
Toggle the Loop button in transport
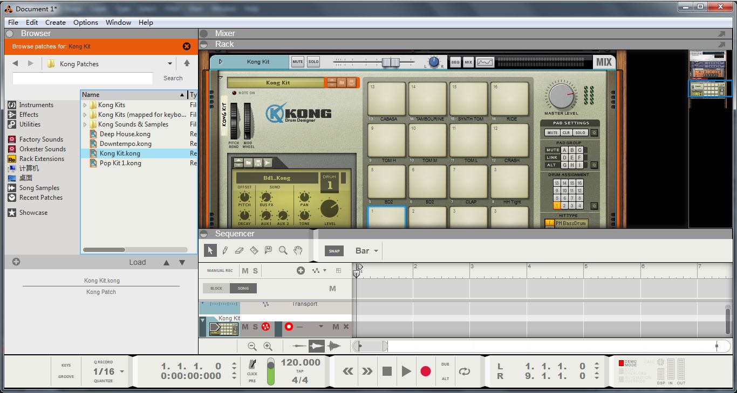[x=464, y=371]
